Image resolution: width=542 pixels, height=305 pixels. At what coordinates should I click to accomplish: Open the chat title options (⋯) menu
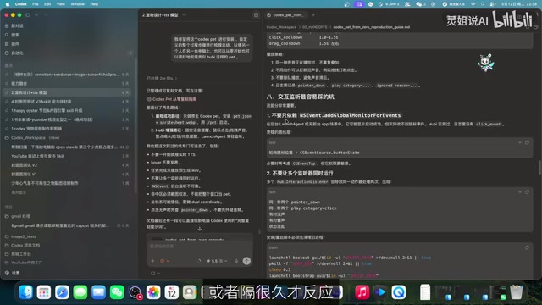185,15
